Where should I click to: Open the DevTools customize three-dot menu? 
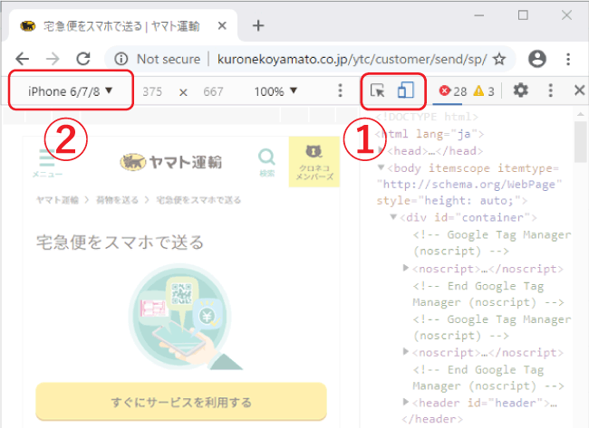pyautogui.click(x=550, y=90)
